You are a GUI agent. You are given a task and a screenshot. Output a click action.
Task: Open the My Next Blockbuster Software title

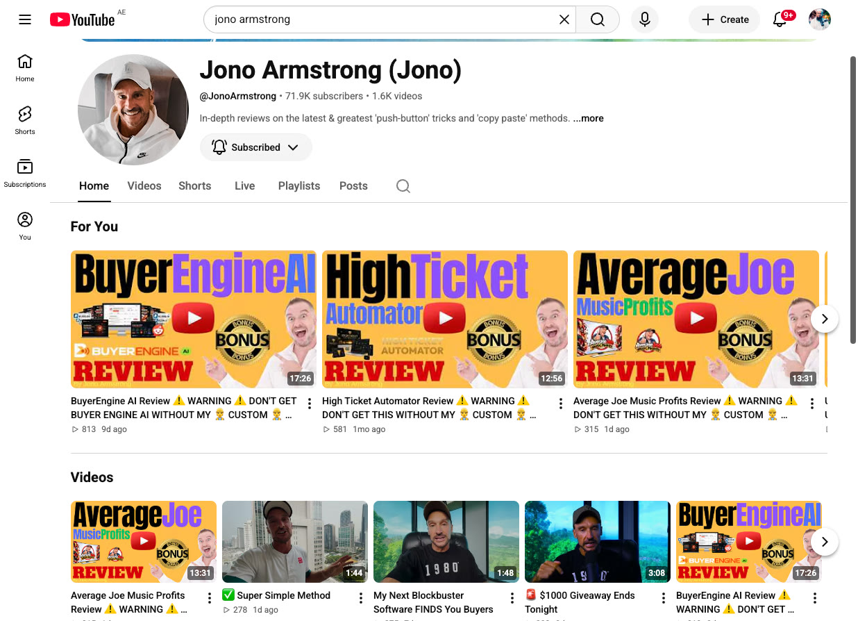click(433, 602)
